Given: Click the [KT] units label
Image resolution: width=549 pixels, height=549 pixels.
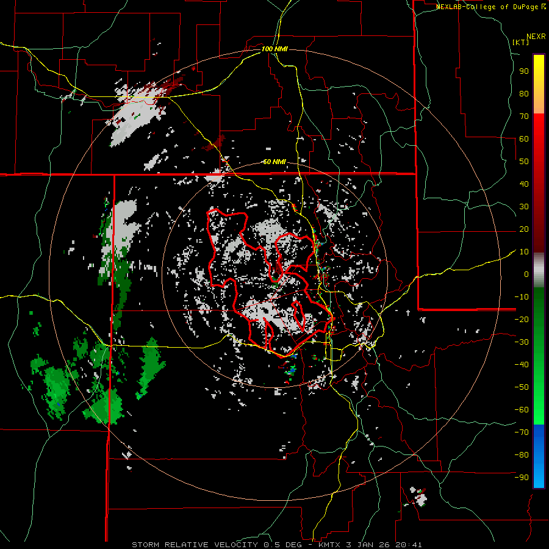Looking at the screenshot, I should (521, 42).
